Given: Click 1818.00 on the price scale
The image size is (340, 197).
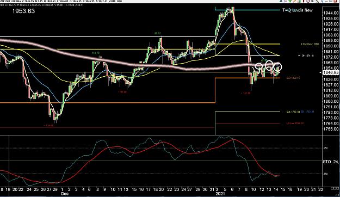Looking at the screenshot, I should (x=331, y=90).
